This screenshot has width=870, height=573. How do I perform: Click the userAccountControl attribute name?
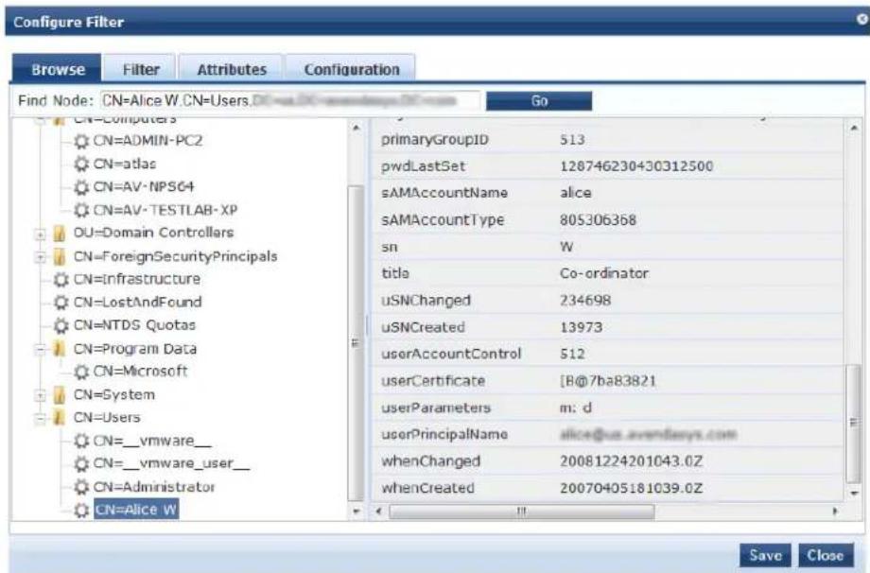pos(451,354)
